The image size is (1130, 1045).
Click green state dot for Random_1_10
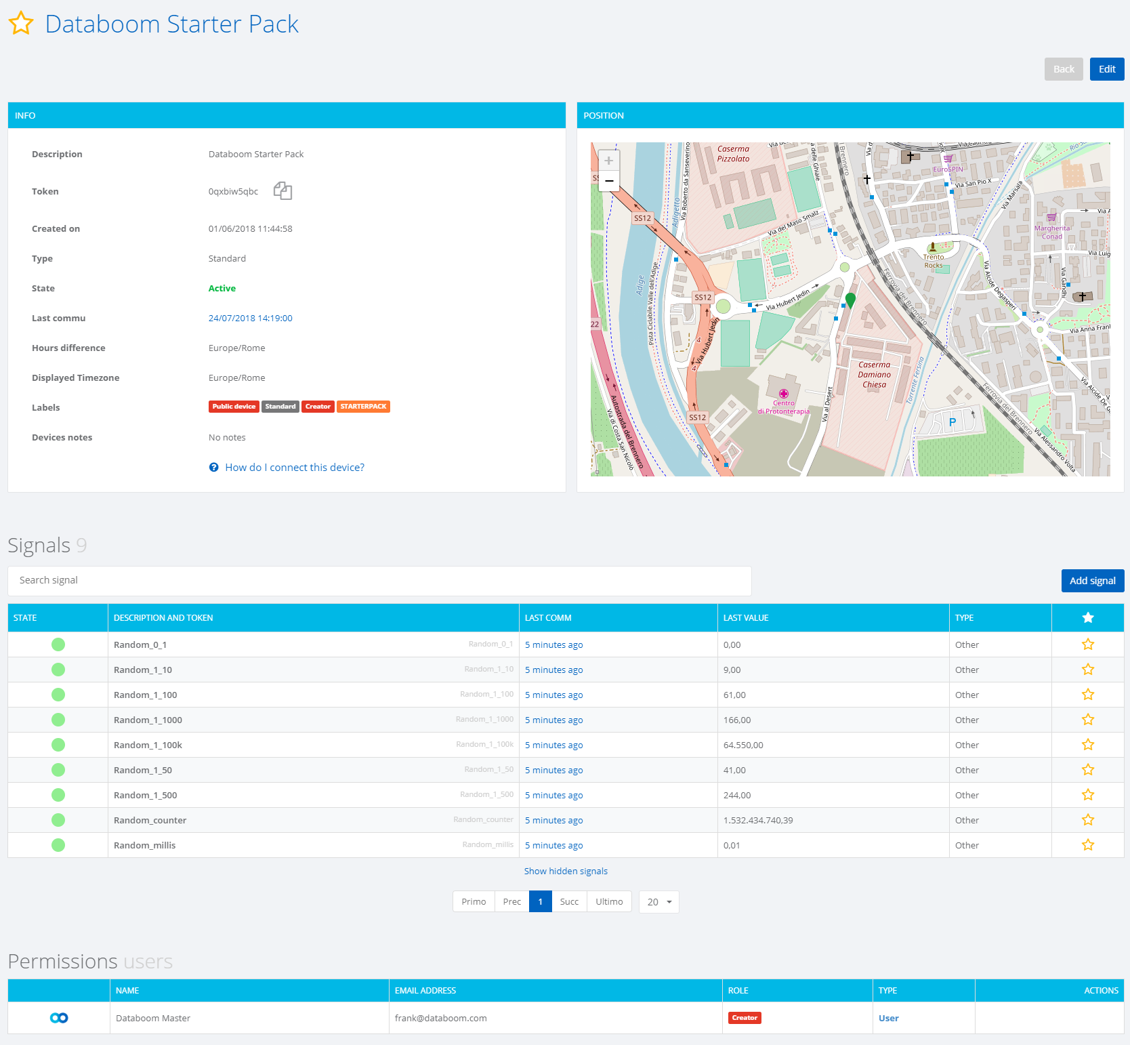(x=58, y=670)
